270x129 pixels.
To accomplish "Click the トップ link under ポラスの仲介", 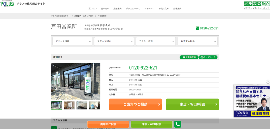I will click(x=266, y=8).
